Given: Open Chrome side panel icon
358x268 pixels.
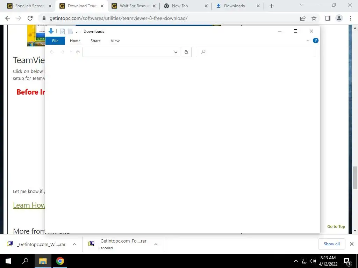Looking at the screenshot, I should [x=328, y=18].
